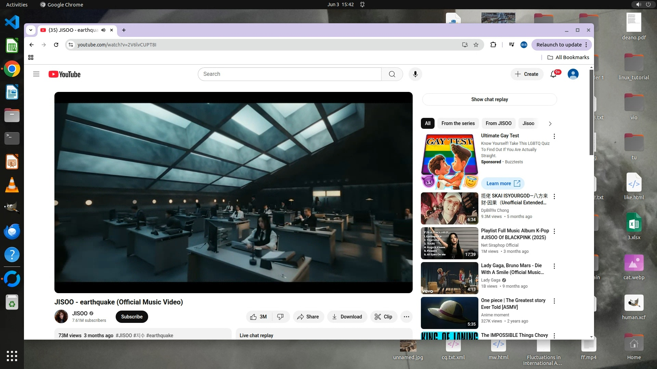This screenshot has width=657, height=369.
Task: Click the Clip scissors button
Action: pos(384,317)
